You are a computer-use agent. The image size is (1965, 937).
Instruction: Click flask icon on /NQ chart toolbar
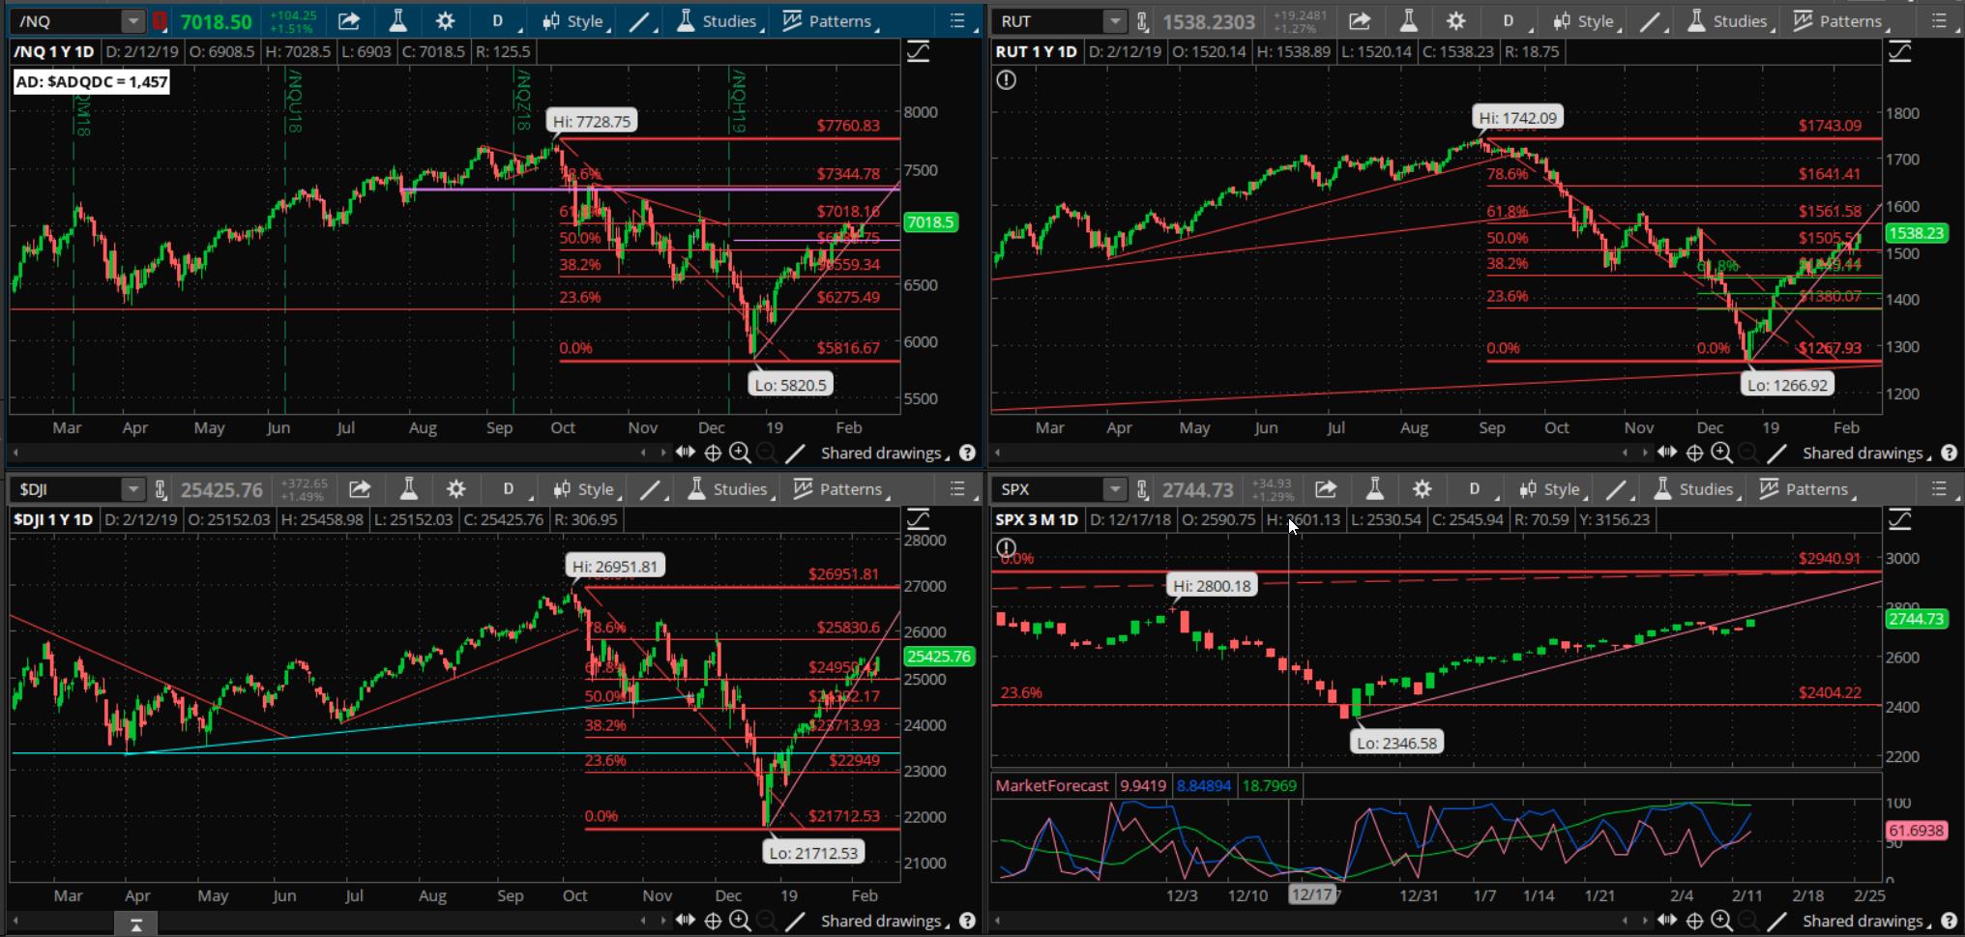coord(397,21)
